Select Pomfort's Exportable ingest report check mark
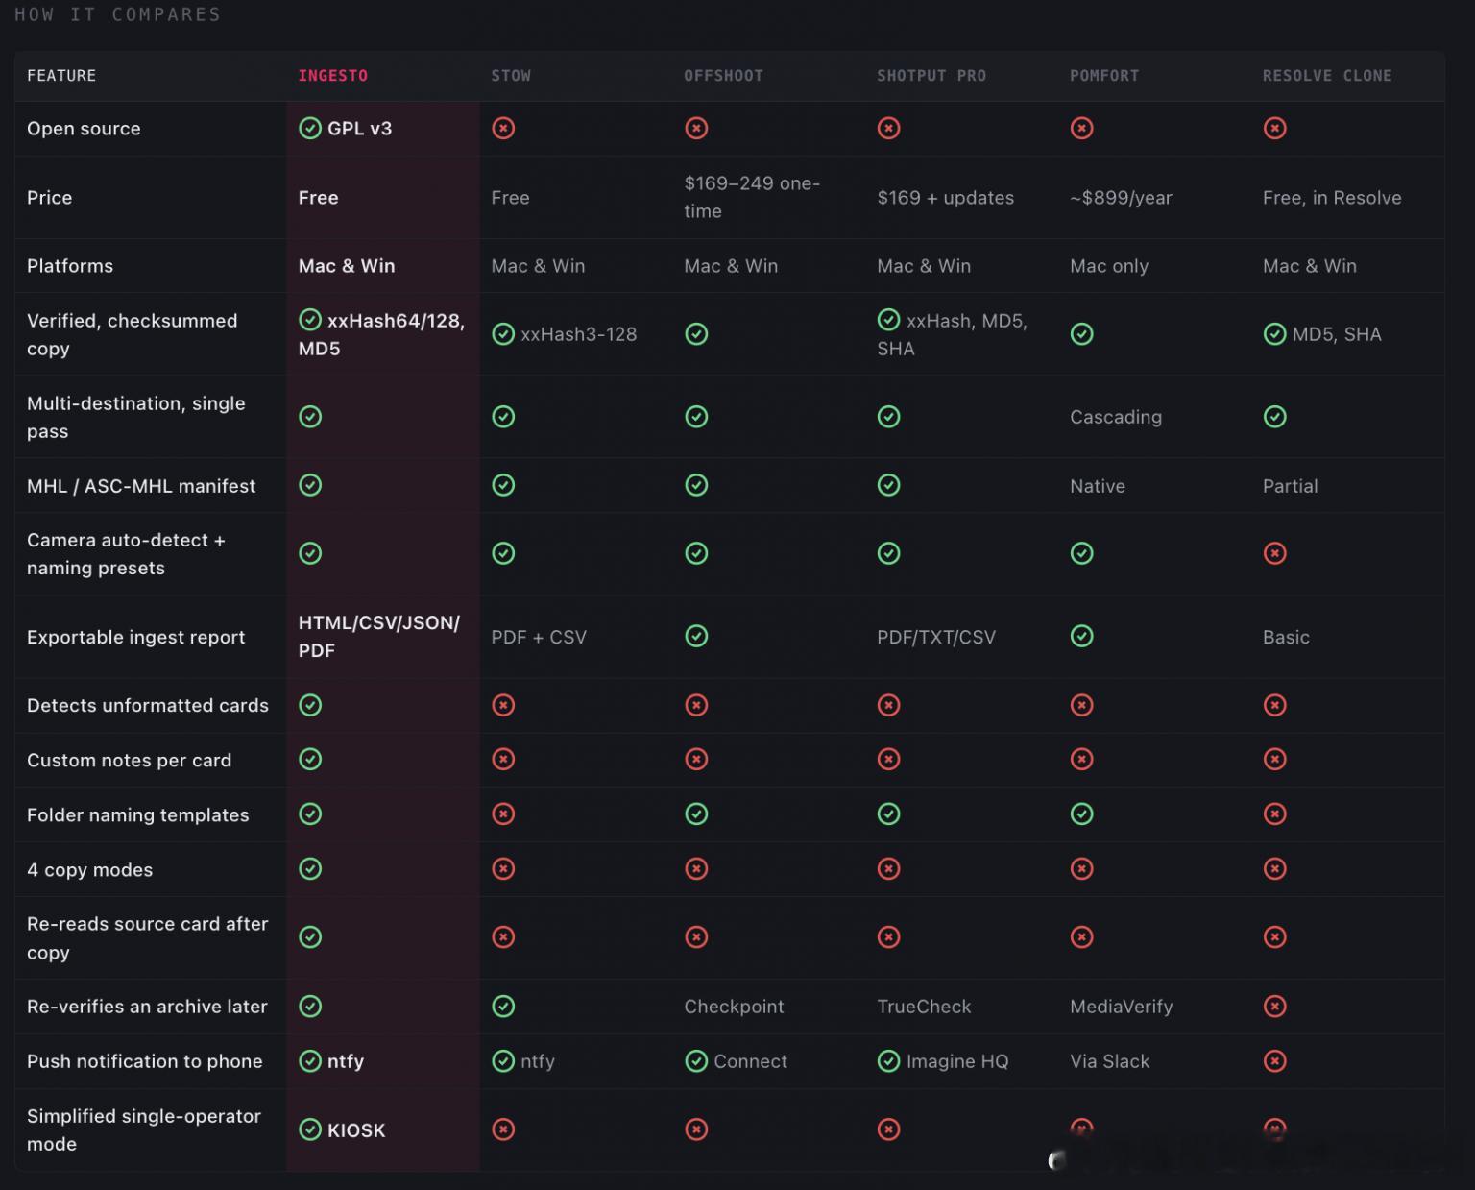The image size is (1475, 1190). click(1082, 637)
